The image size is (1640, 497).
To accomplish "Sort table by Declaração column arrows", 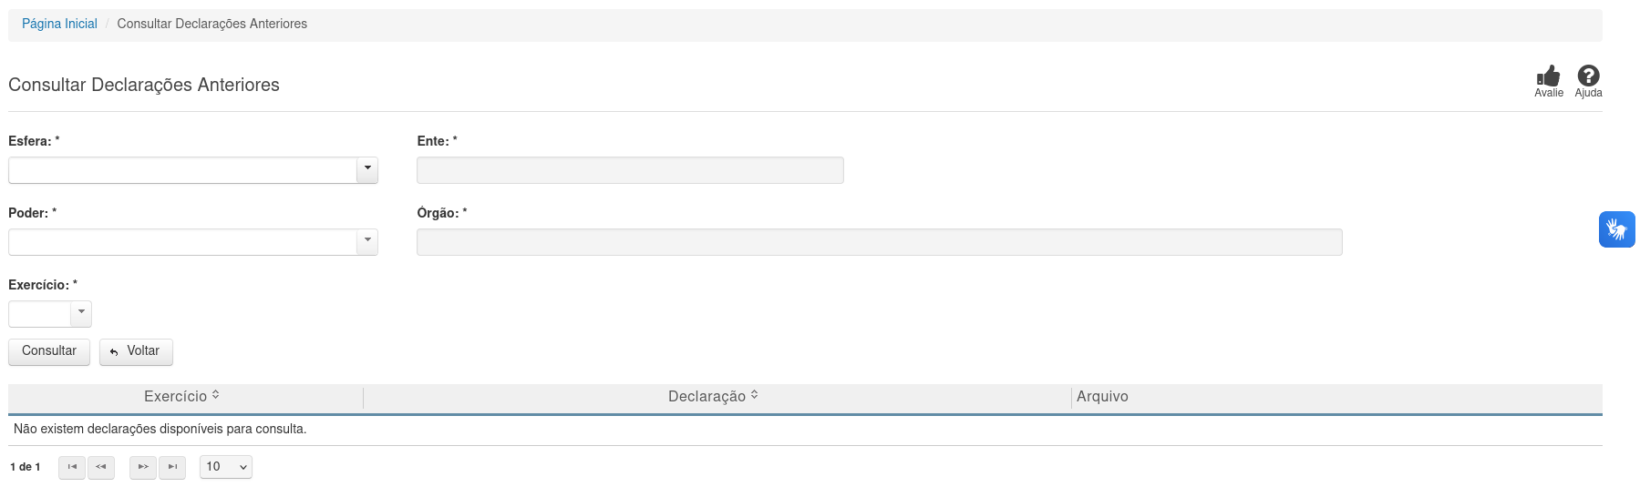I will point(755,396).
